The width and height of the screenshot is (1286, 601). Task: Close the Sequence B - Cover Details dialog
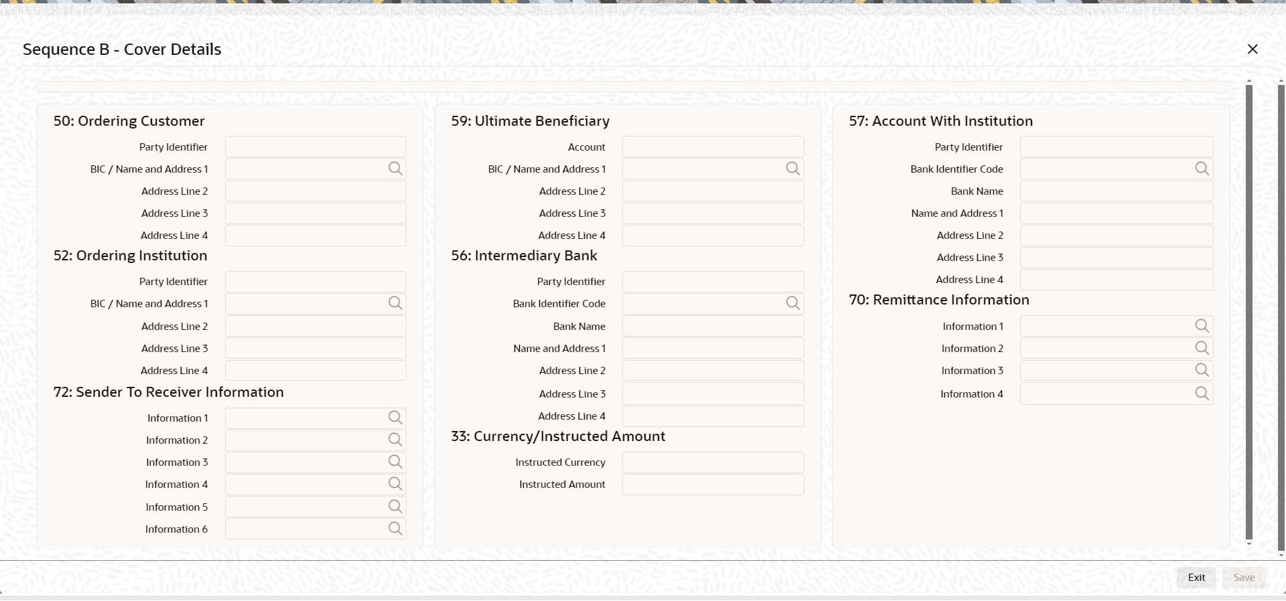tap(1253, 49)
